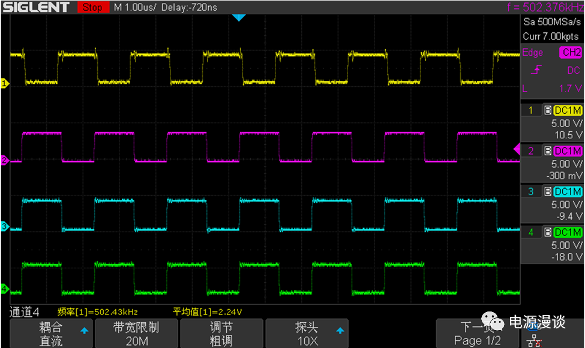This screenshot has height=348, width=585.
Task: Click the channel 1 bandwidth limit B icon
Action: point(547,110)
